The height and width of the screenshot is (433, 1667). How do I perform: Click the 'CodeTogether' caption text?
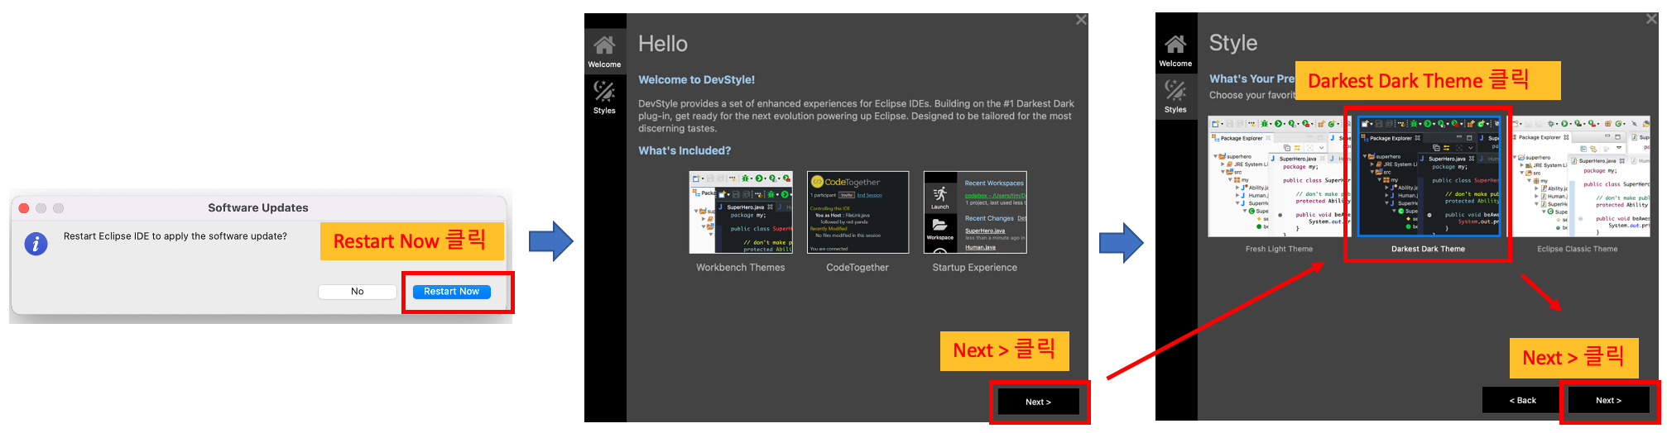[858, 268]
